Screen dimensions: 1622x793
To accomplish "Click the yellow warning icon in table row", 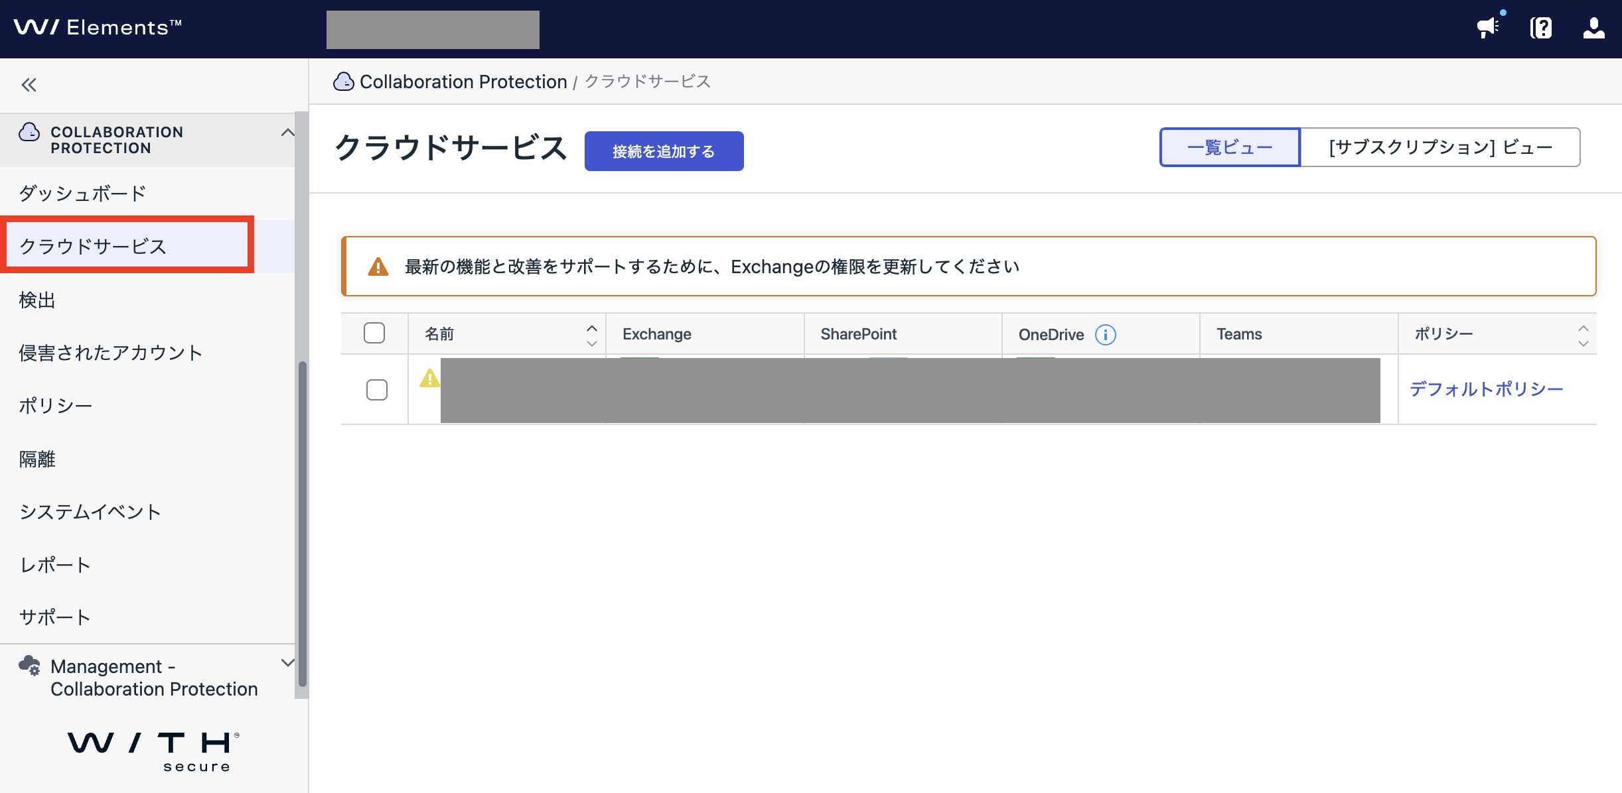I will pyautogui.click(x=429, y=378).
